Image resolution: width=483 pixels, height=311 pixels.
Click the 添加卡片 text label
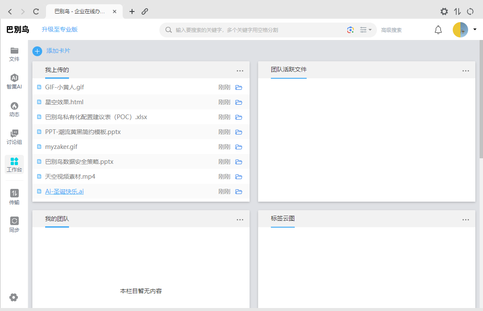58,51
